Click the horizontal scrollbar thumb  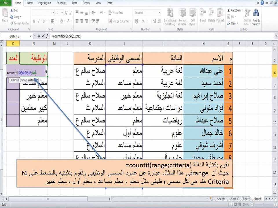point(48,199)
